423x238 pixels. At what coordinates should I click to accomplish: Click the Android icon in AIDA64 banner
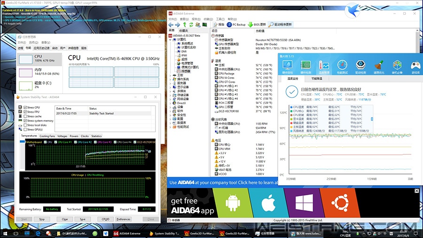pyautogui.click(x=233, y=203)
